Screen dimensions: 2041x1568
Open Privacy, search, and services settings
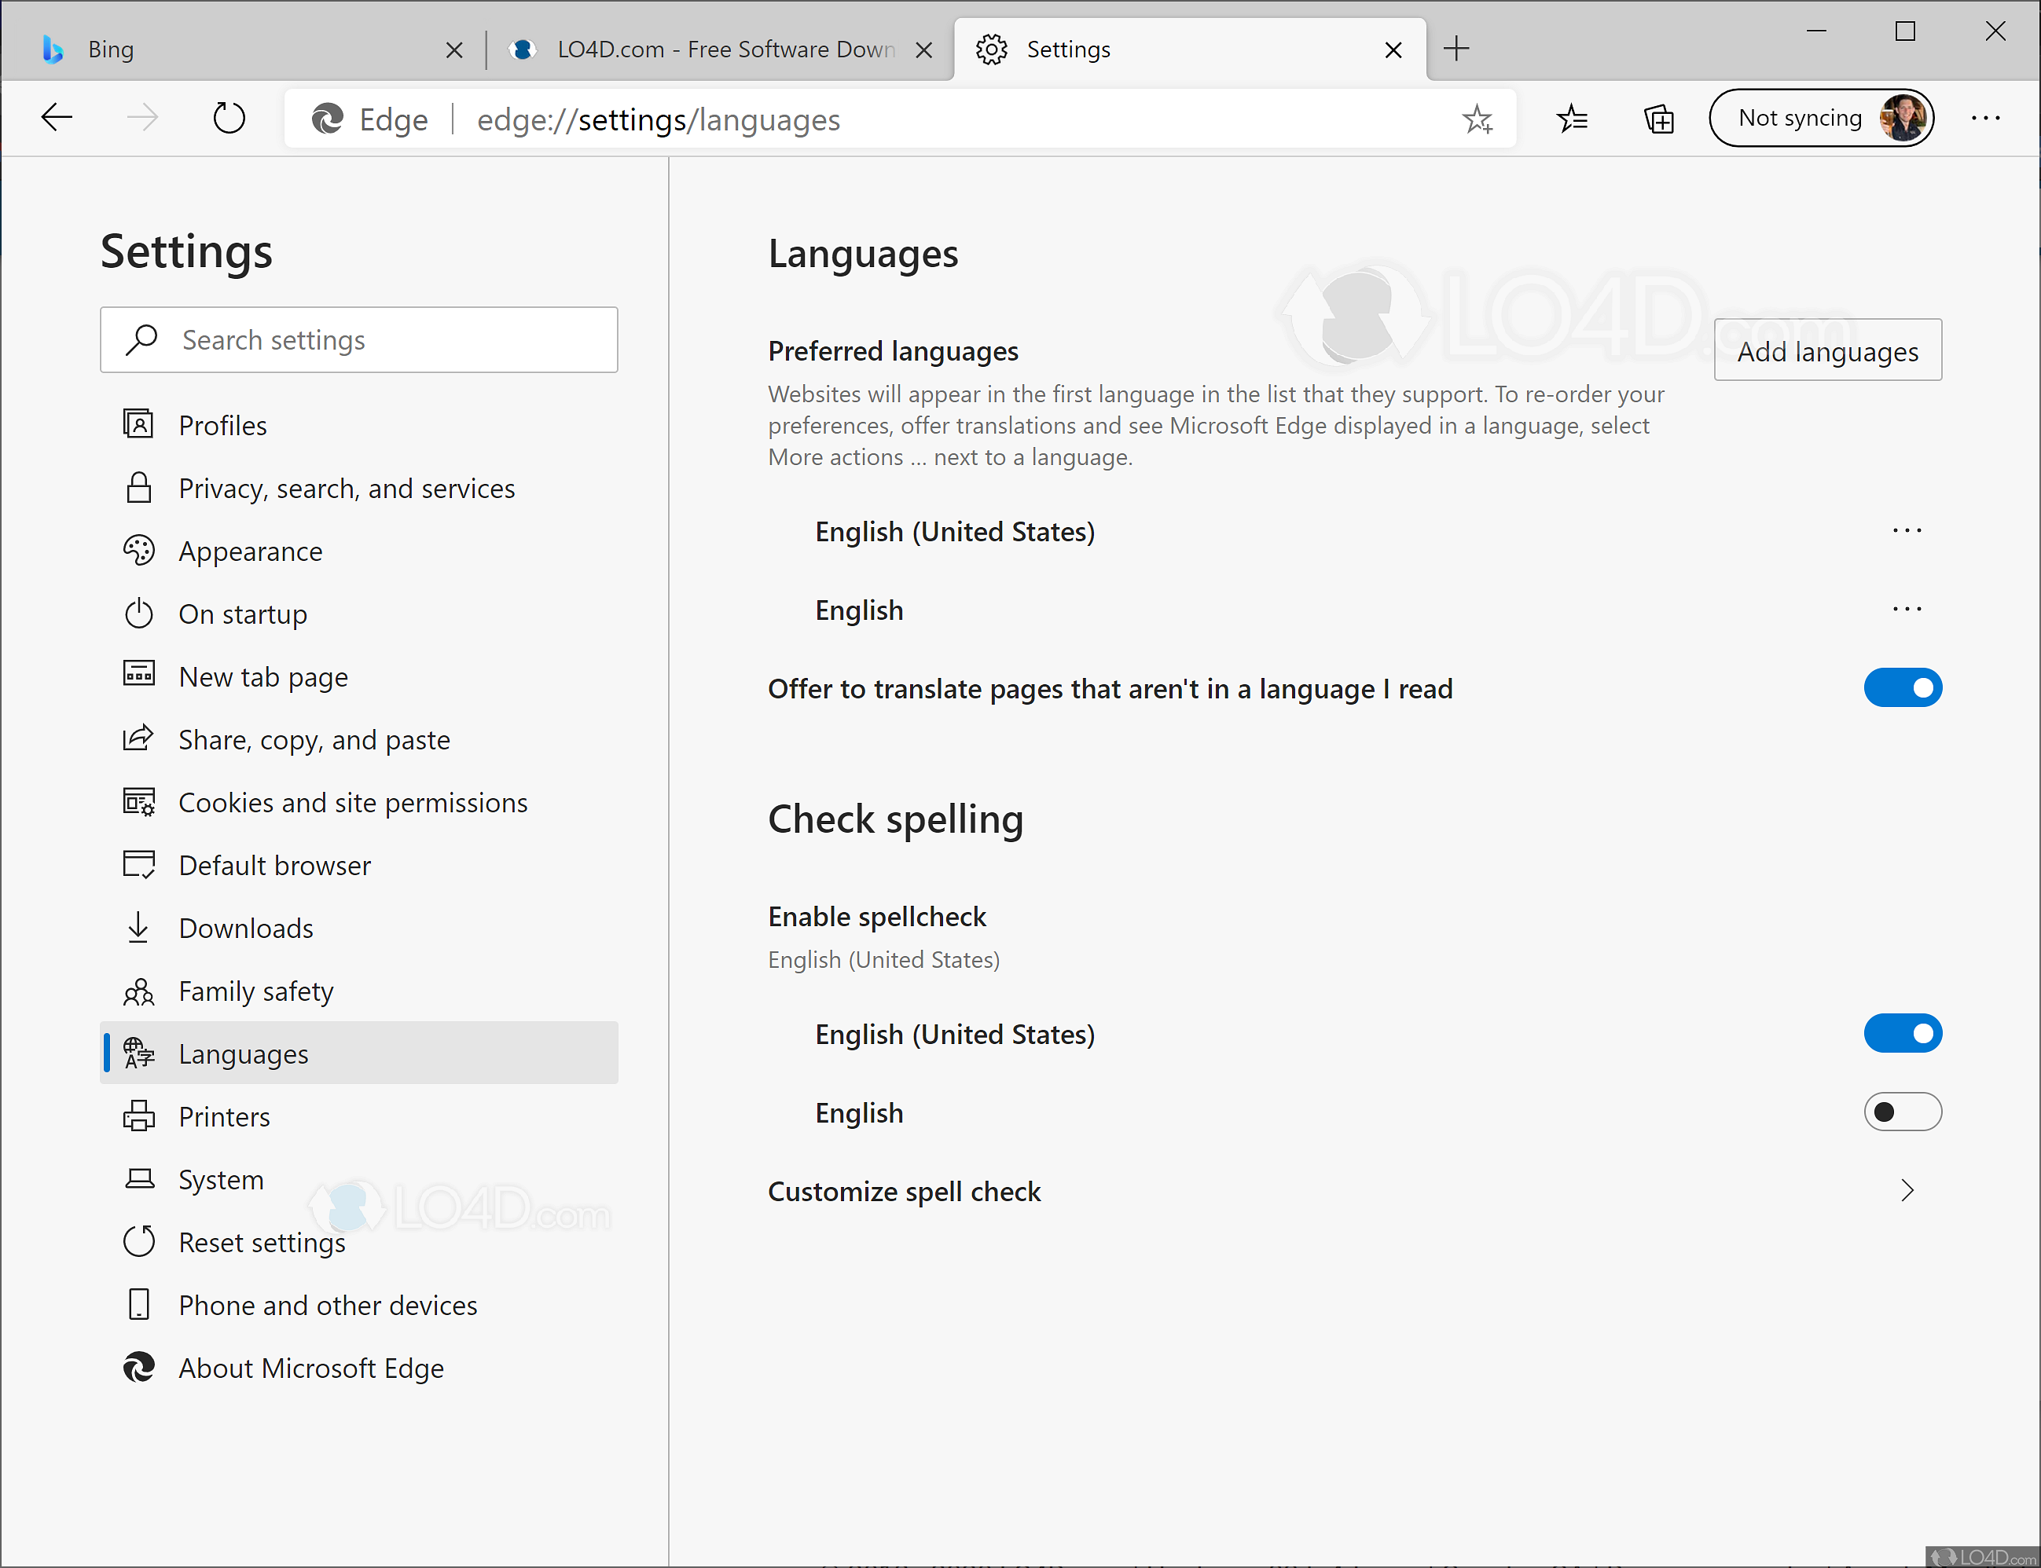(x=347, y=488)
